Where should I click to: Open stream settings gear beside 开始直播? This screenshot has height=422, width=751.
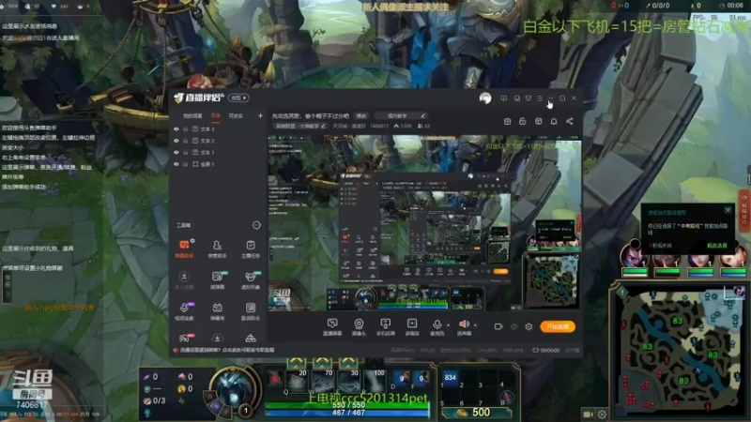tap(529, 326)
